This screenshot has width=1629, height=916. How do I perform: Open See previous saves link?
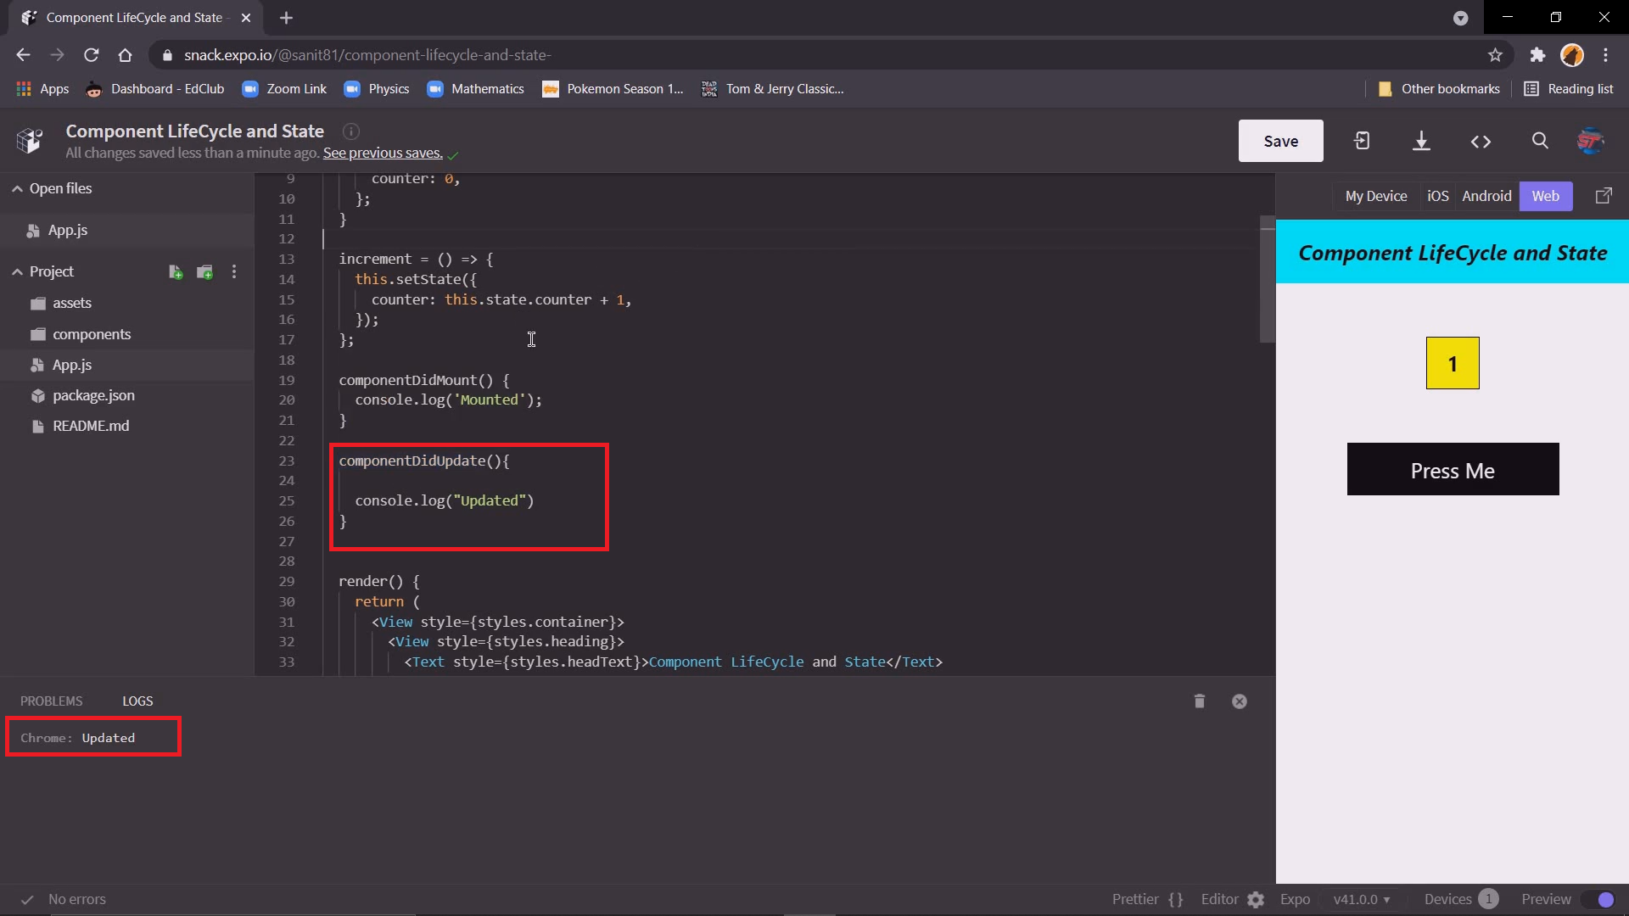pyautogui.click(x=383, y=153)
